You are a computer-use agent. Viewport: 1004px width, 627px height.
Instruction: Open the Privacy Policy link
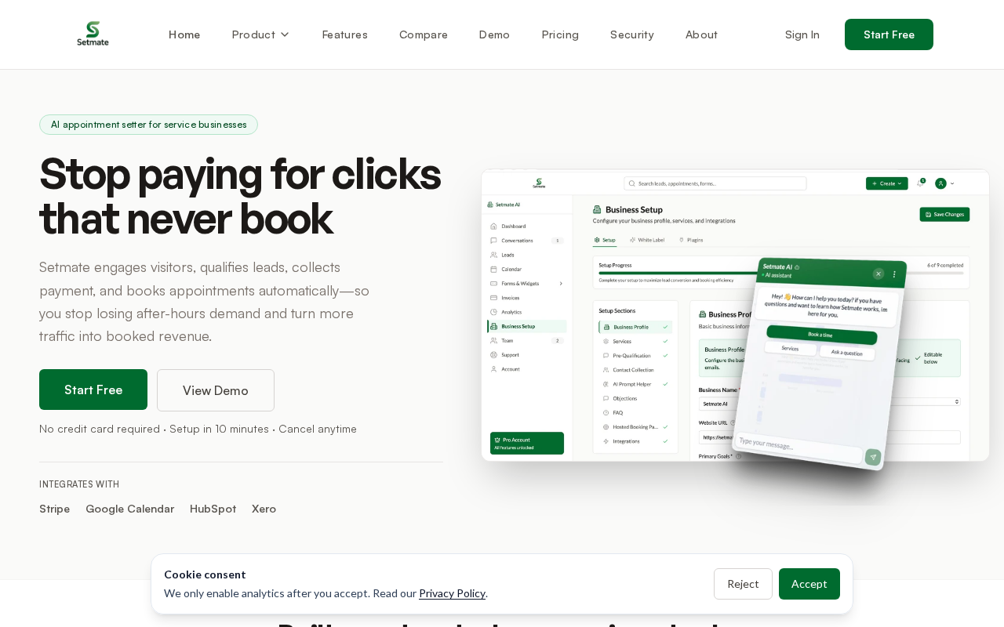(453, 593)
